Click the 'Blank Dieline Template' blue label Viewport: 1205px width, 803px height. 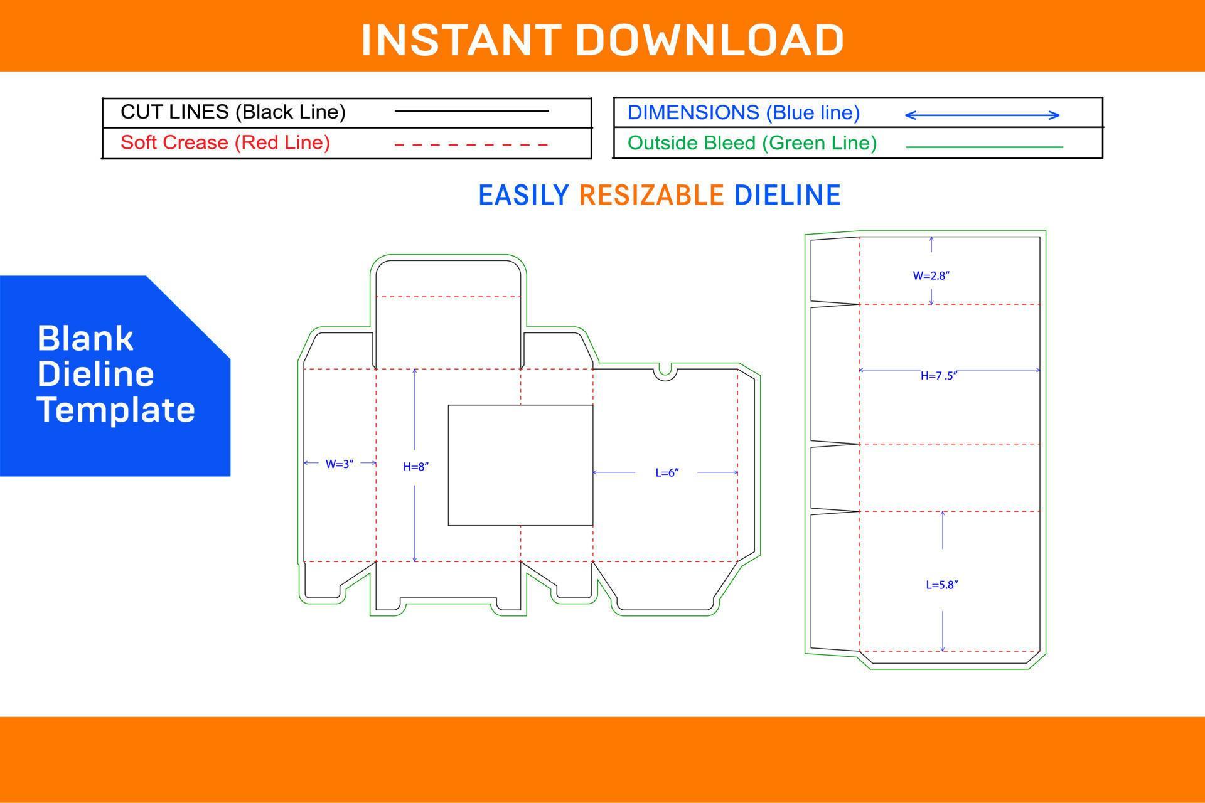tap(115, 375)
